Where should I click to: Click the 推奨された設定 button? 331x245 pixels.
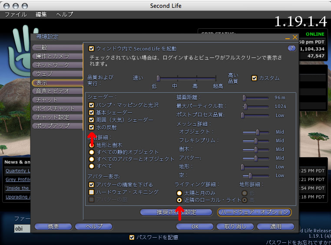coord(176,212)
